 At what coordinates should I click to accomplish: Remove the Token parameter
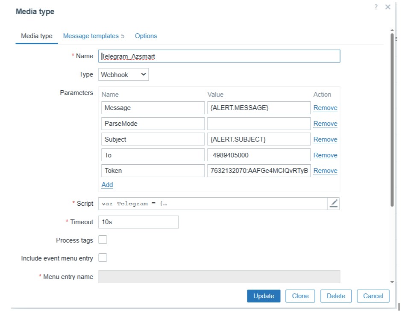tap(325, 171)
